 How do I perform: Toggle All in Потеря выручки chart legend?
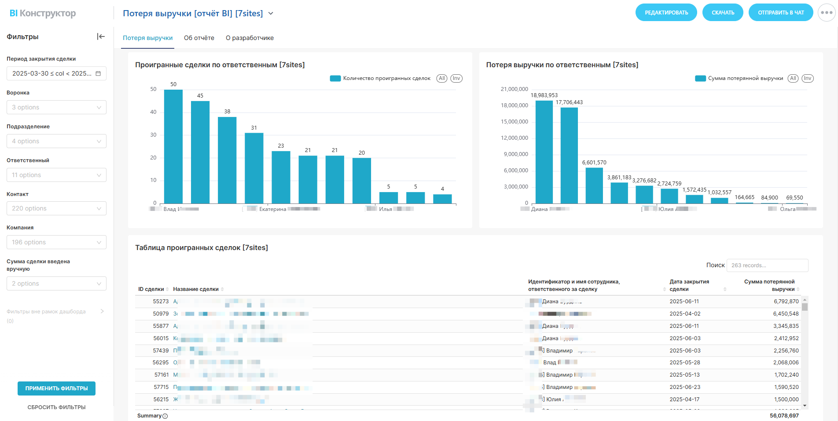(793, 78)
